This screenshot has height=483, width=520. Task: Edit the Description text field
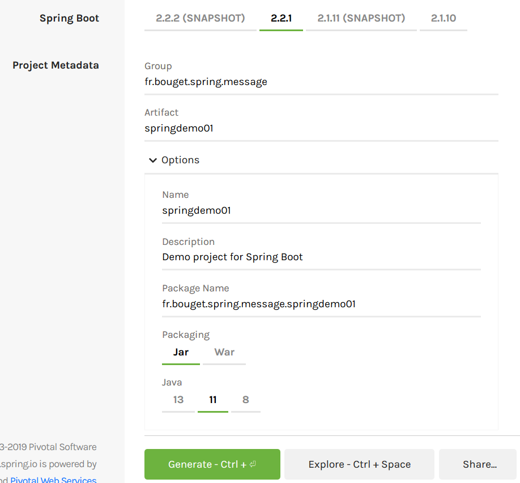pyautogui.click(x=321, y=257)
